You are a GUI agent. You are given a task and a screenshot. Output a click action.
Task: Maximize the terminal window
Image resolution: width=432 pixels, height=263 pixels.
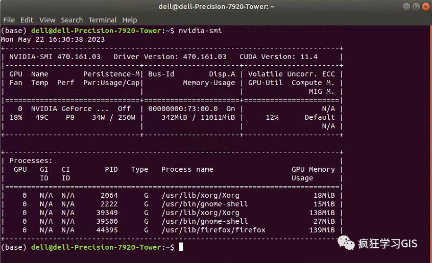416,6
